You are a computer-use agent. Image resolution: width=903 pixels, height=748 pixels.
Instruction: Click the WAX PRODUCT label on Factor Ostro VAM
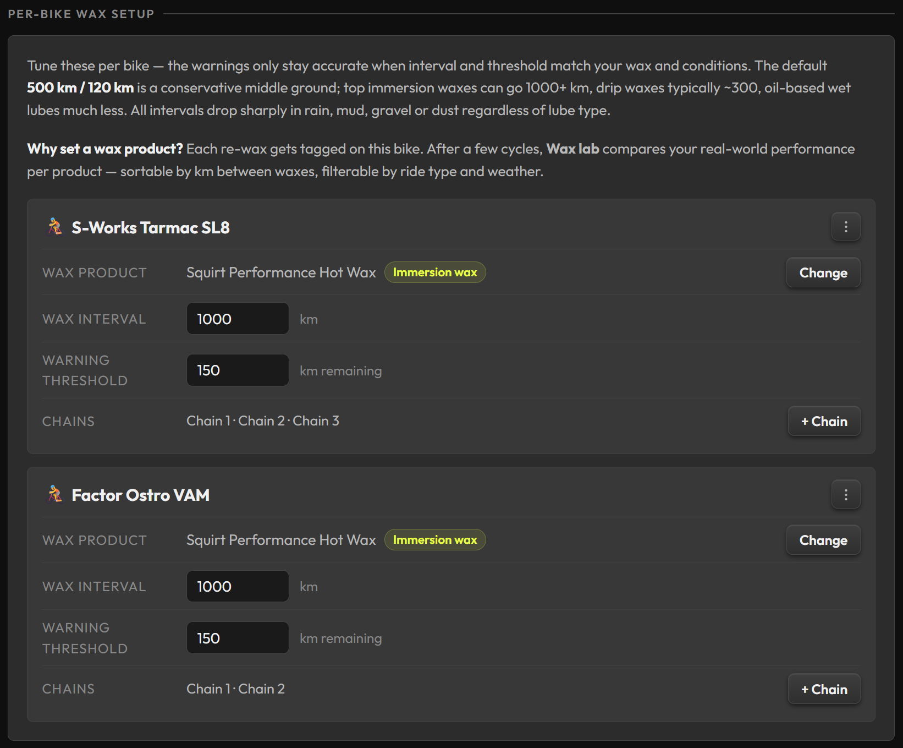pyautogui.click(x=95, y=540)
